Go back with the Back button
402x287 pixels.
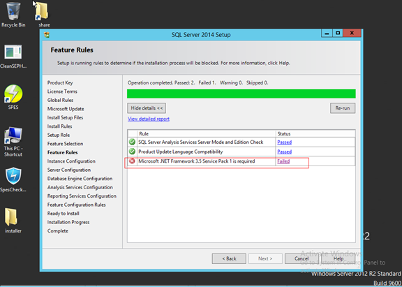pyautogui.click(x=229, y=258)
